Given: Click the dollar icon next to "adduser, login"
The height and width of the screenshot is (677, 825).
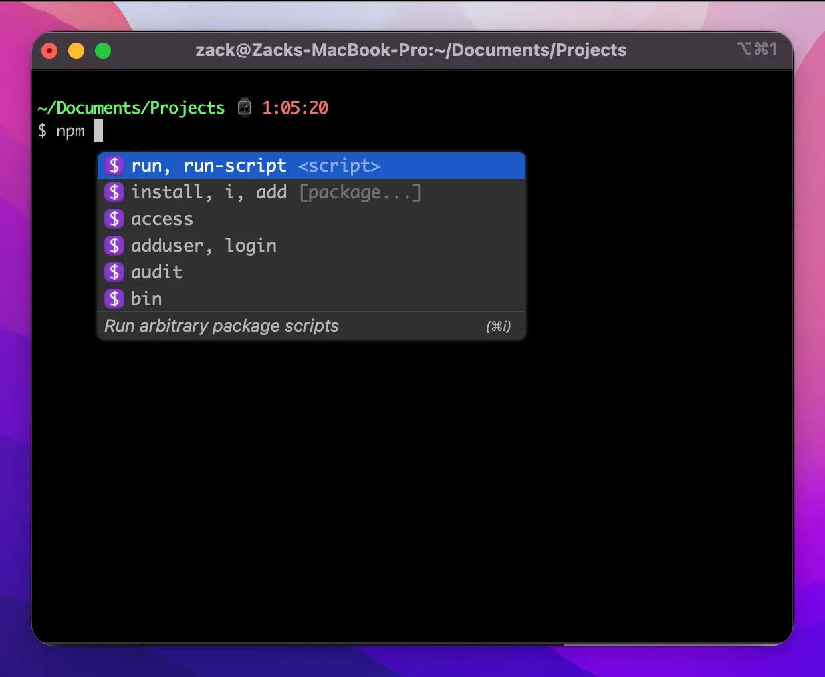Looking at the screenshot, I should pyautogui.click(x=114, y=245).
